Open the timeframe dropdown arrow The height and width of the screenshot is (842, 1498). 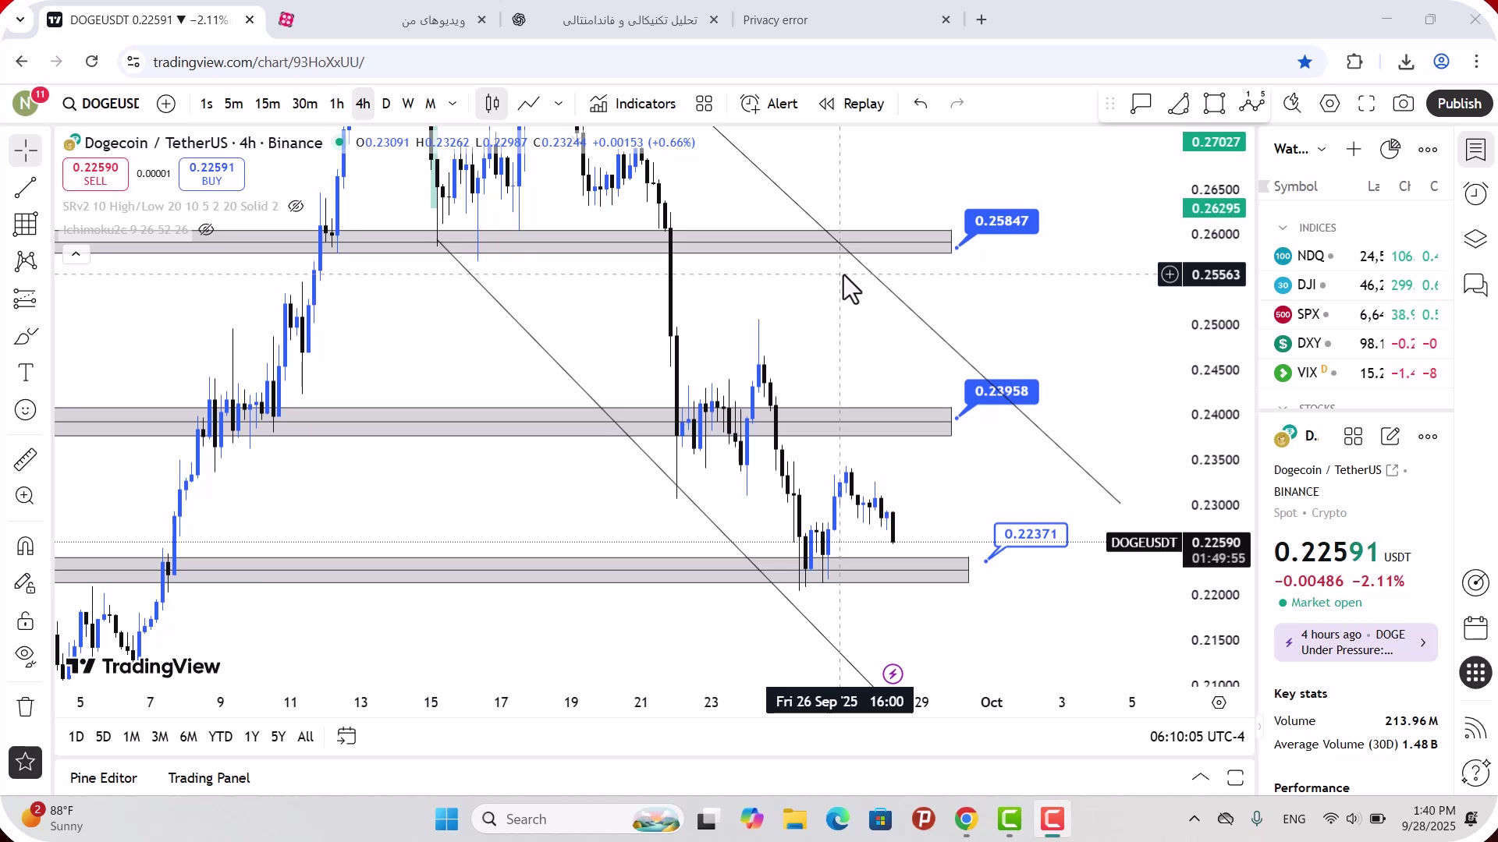click(x=453, y=104)
